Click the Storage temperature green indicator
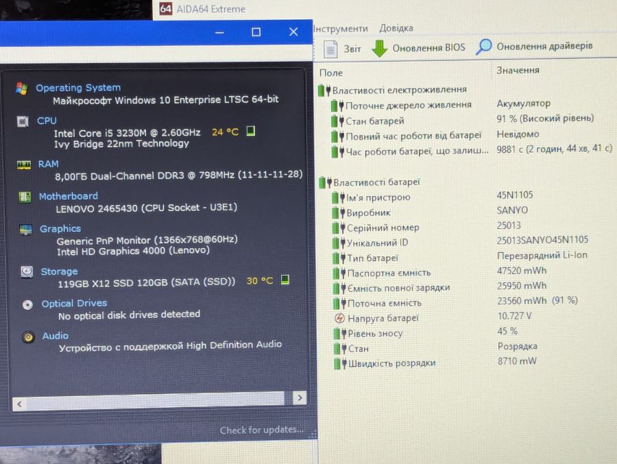Image resolution: width=617 pixels, height=464 pixels. [x=285, y=280]
